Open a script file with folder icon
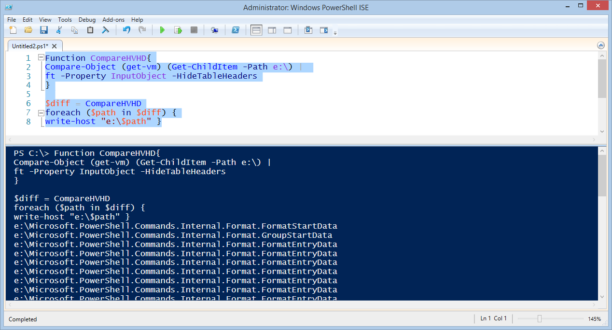Viewport: 612px width, 330px height. point(28,30)
